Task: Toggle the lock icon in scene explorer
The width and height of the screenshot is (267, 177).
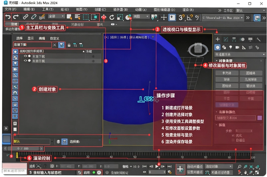Action: [x=69, y=45]
